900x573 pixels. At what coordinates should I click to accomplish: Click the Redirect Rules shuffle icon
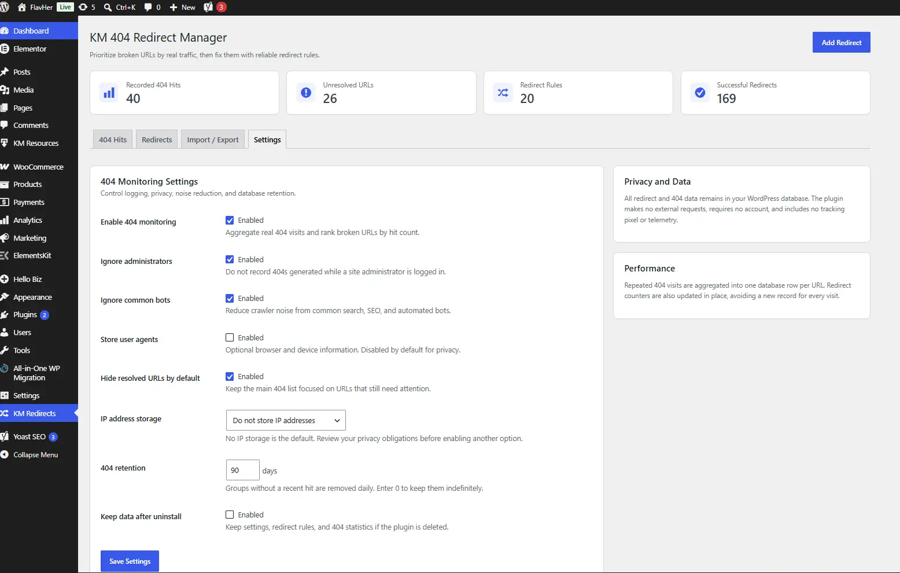503,93
